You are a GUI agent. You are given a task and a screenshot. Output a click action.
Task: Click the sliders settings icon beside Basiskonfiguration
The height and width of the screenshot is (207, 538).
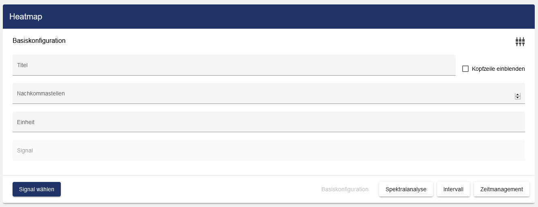tap(520, 42)
